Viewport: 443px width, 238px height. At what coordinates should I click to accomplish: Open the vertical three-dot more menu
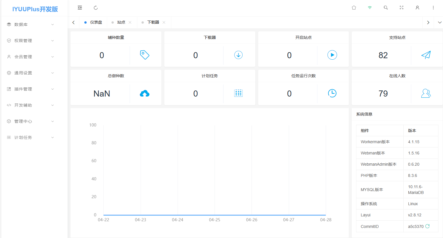pos(433,8)
